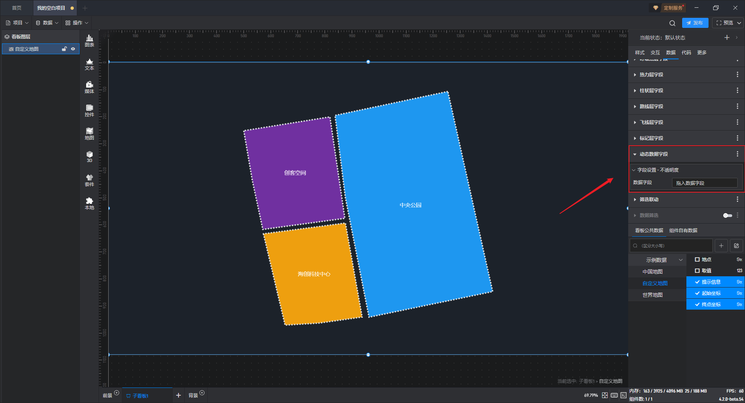Open the 数据 menu

pyautogui.click(x=47, y=23)
